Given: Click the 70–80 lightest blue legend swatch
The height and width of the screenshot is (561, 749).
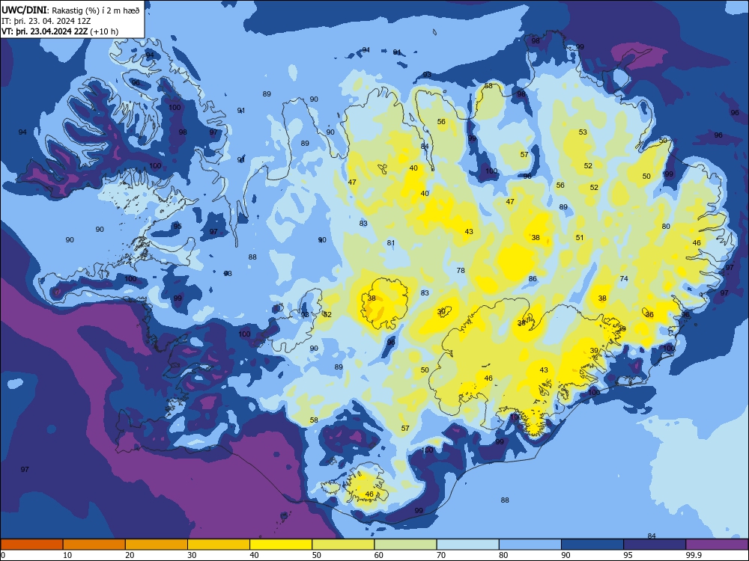Looking at the screenshot, I should coord(467,545).
